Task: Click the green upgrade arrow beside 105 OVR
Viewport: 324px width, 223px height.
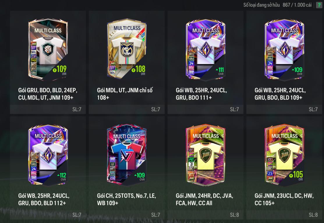Action: coord(291,176)
